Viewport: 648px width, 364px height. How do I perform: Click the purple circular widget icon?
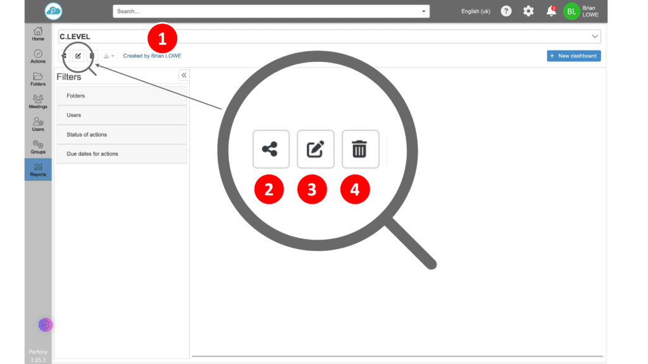45,325
